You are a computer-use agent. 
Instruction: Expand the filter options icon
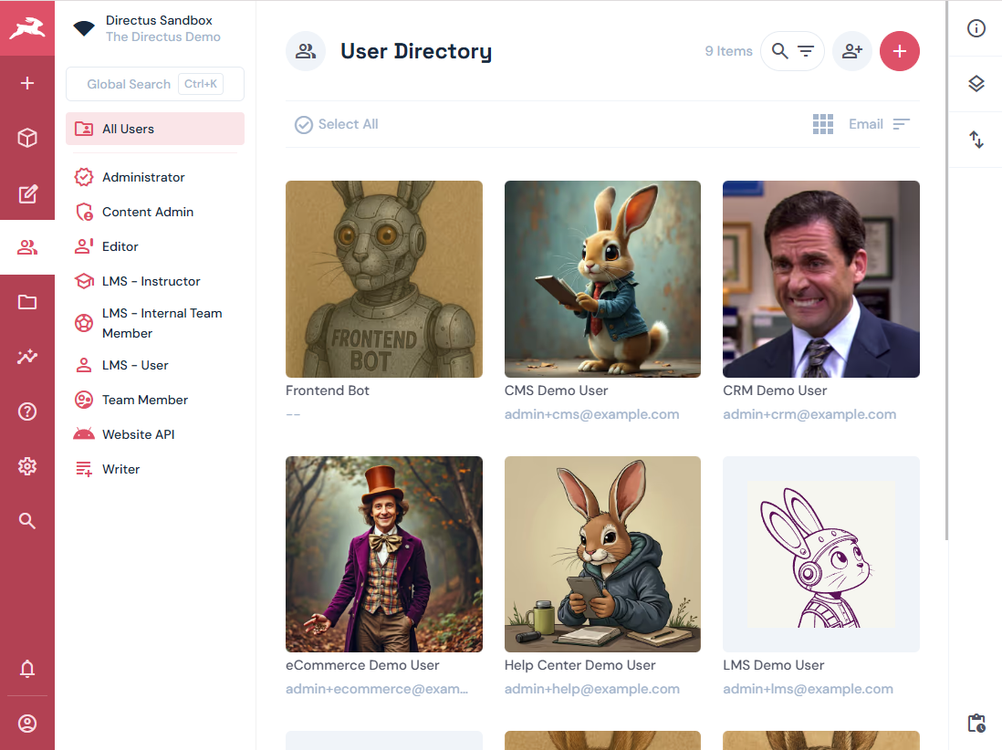tap(806, 51)
